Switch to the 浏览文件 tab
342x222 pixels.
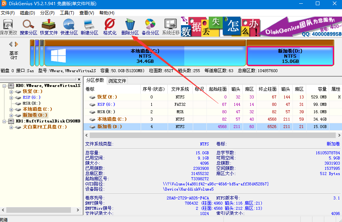[117, 81]
